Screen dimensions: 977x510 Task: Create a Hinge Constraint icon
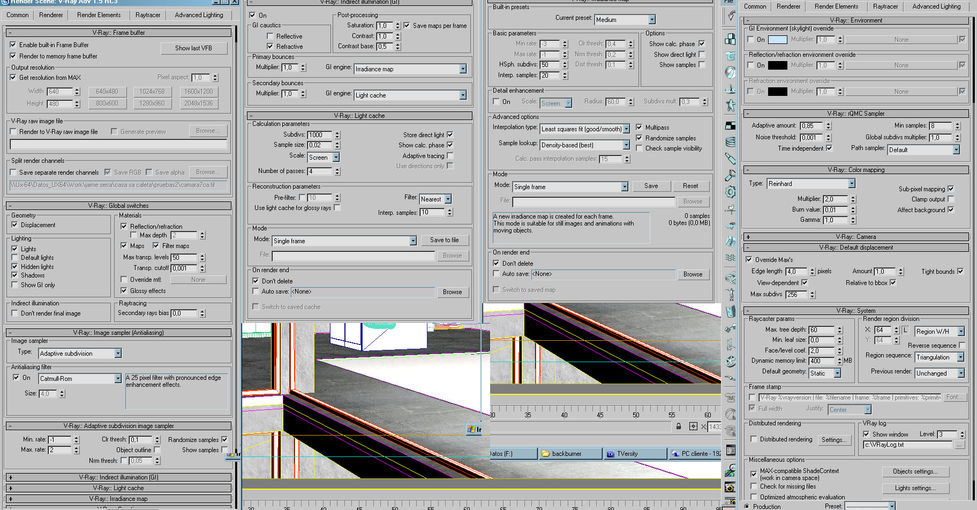(730, 311)
